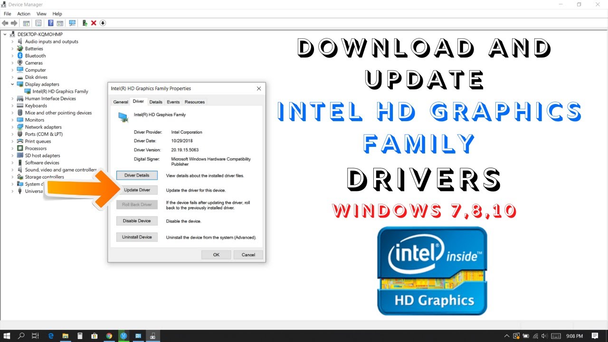
Task: Open Microsoft Store from the taskbar
Action: click(x=95, y=336)
